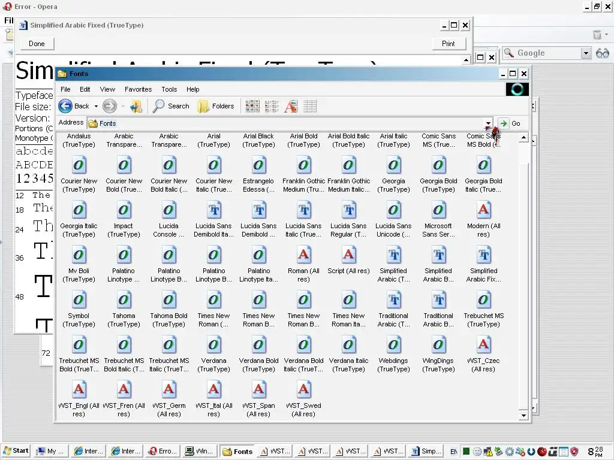This screenshot has width=614, height=460.
Task: Click the Opera binoculars find icon
Action: point(602,53)
